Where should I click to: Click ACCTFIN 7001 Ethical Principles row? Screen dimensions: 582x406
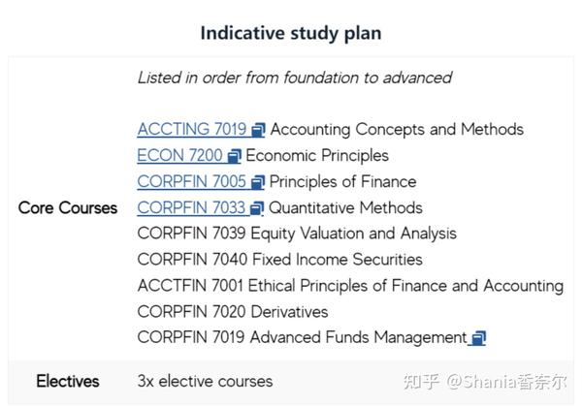coord(350,286)
